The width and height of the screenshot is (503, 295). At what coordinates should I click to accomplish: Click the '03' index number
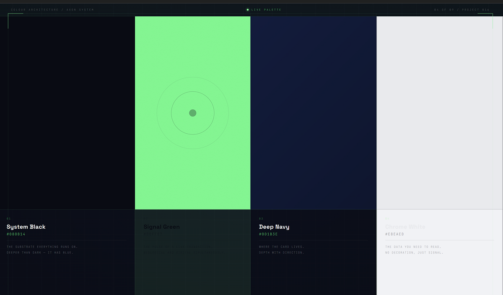click(x=261, y=219)
